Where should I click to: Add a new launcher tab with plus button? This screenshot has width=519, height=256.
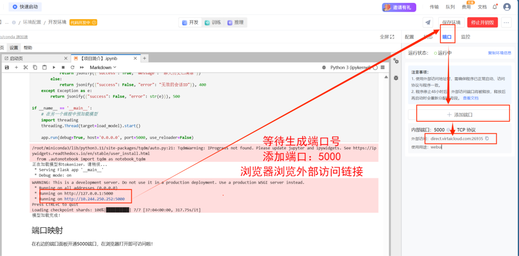pyautogui.click(x=144, y=58)
